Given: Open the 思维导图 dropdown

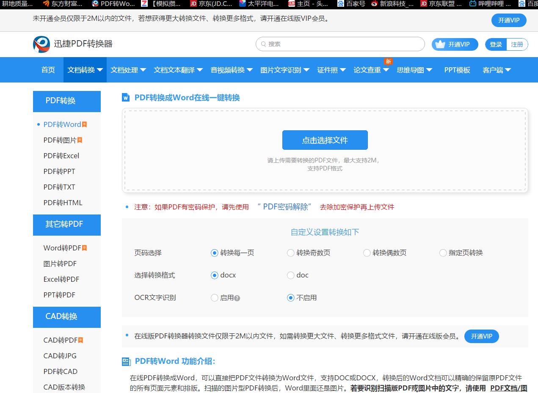Looking at the screenshot, I should point(414,70).
